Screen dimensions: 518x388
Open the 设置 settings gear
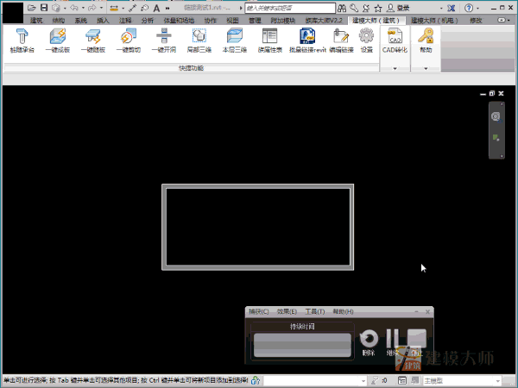point(366,41)
